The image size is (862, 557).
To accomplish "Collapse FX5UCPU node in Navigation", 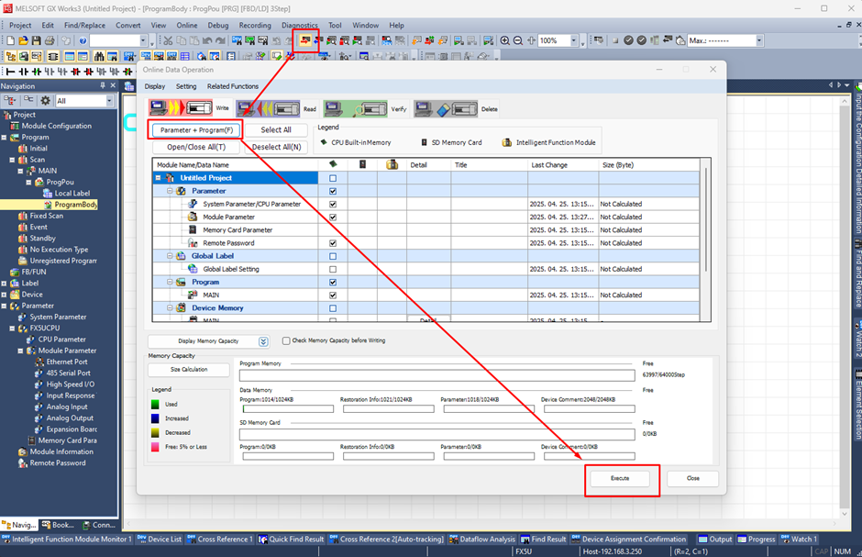I will point(12,329).
